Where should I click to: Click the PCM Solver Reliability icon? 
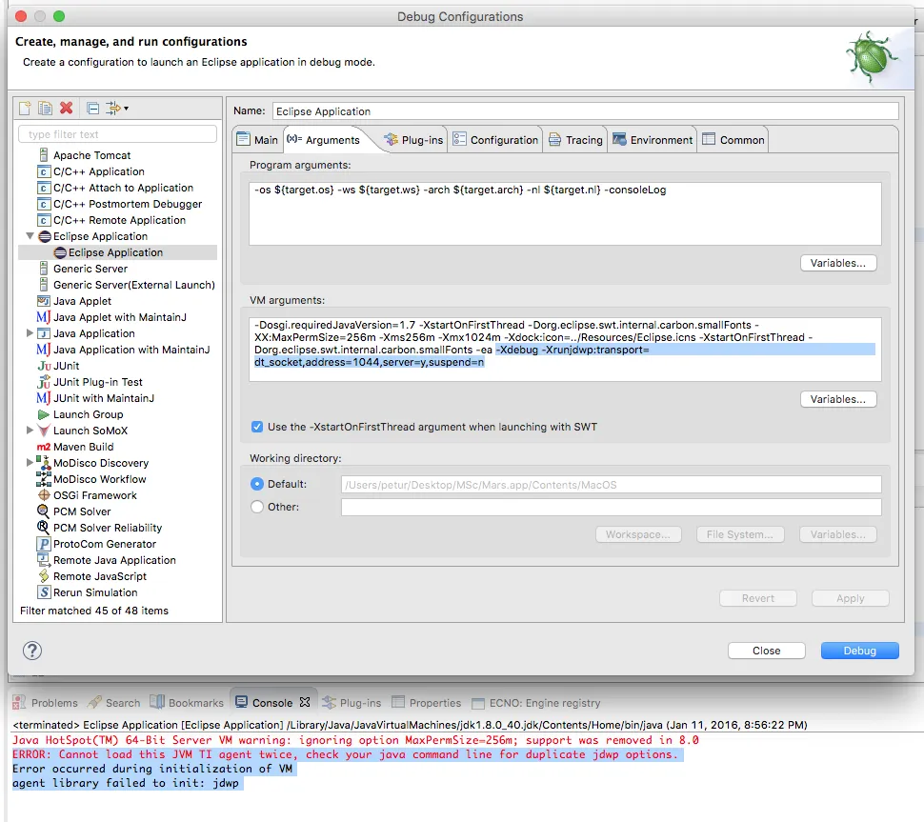(44, 528)
